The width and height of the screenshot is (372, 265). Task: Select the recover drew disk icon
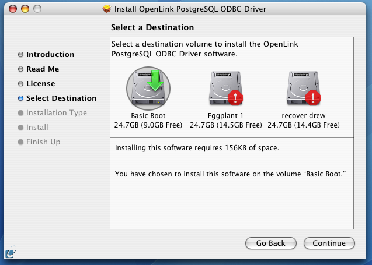click(304, 88)
